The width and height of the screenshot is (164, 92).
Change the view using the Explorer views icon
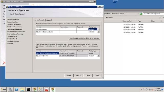[160, 18]
